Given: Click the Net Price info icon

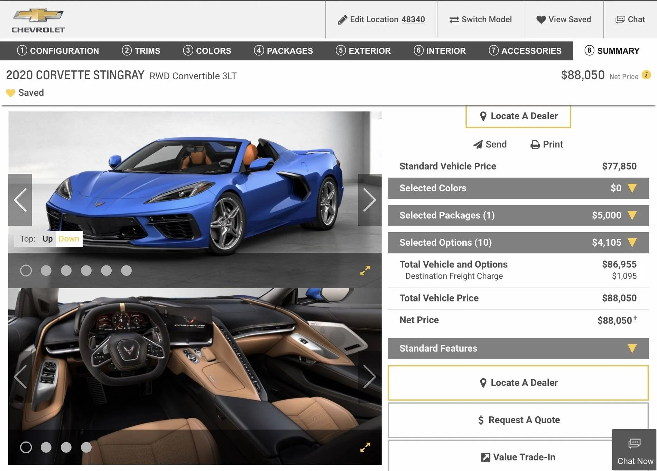Looking at the screenshot, I should pyautogui.click(x=646, y=75).
